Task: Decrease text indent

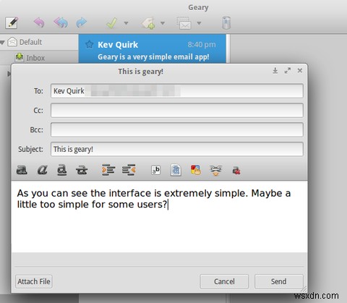Action: coord(129,170)
